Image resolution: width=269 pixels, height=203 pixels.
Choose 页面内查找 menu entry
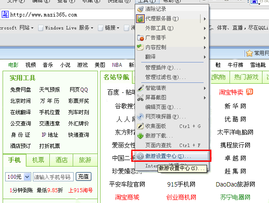coord(159,145)
